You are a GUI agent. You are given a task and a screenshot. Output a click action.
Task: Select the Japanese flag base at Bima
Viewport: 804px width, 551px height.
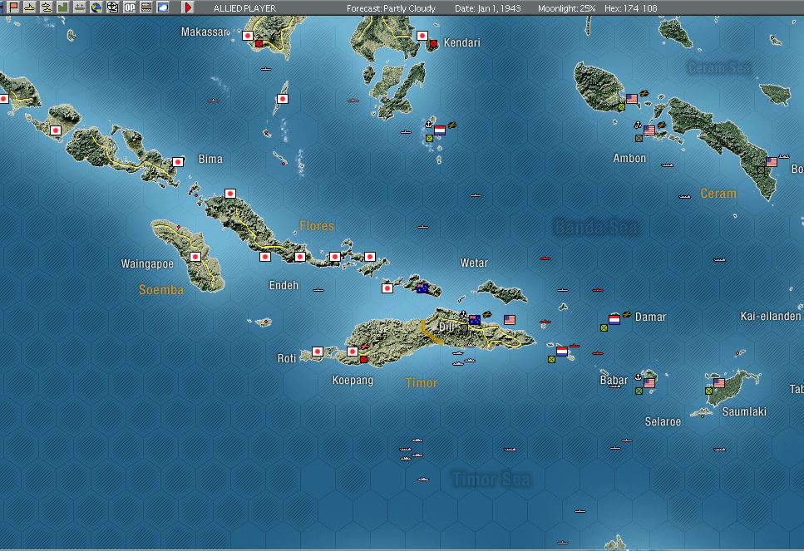click(x=178, y=161)
